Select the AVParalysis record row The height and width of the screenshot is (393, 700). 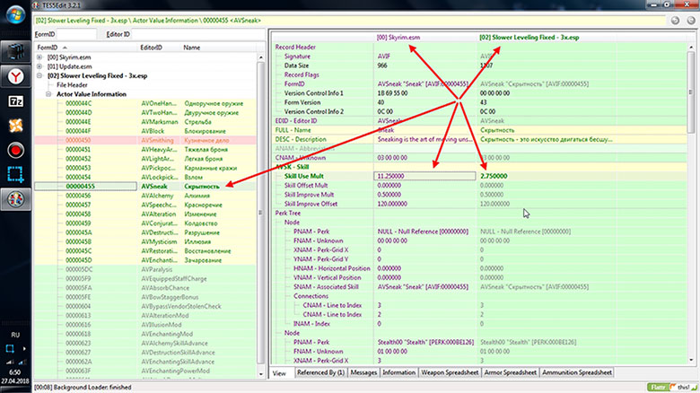click(x=145, y=269)
